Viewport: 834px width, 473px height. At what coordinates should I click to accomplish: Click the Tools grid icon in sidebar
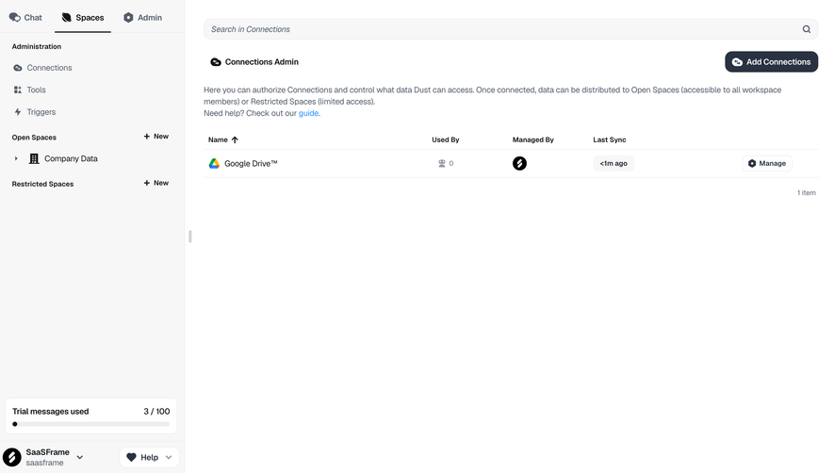[18, 90]
